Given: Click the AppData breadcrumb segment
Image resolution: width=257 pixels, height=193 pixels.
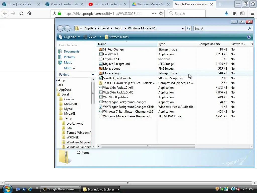Looking at the screenshot, I should tap(90, 28).
